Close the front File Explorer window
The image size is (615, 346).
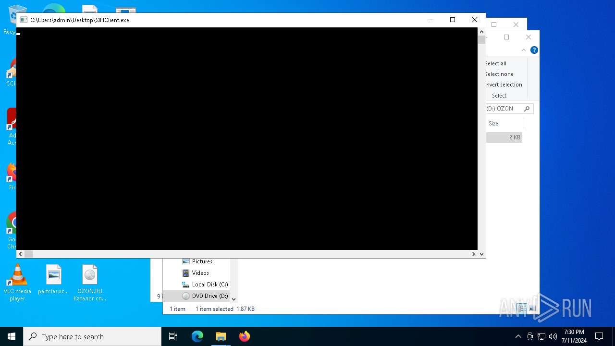tap(529, 37)
